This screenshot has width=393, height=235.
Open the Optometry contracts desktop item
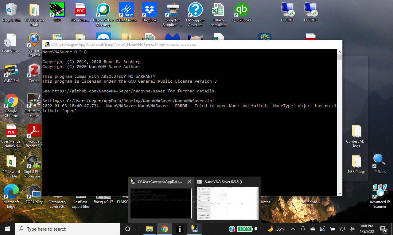[x=57, y=204]
